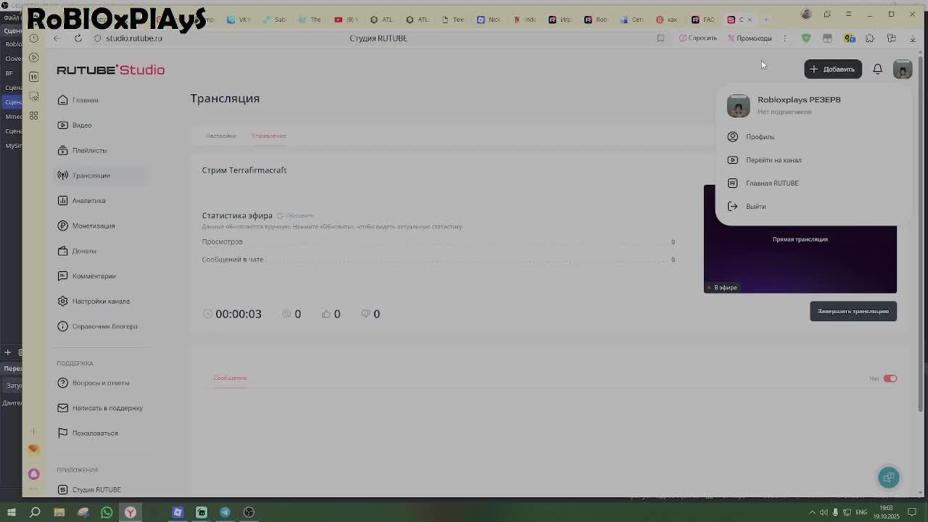Viewport: 928px width, 522px height.
Task: Click Завершить трансляцию button
Action: [x=853, y=311]
